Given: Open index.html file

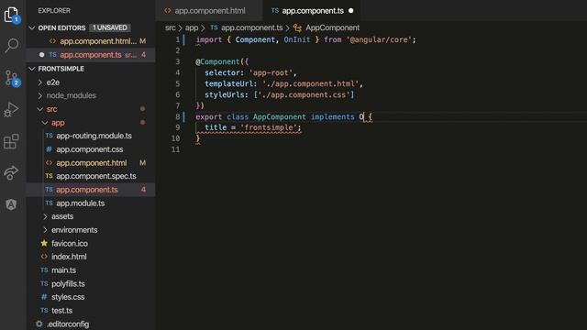Looking at the screenshot, I should [69, 257].
